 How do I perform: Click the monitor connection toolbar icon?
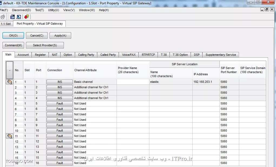click(x=19, y=17)
